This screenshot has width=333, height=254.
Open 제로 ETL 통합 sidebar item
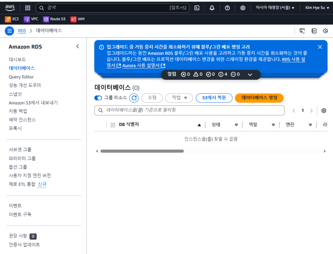point(22,184)
